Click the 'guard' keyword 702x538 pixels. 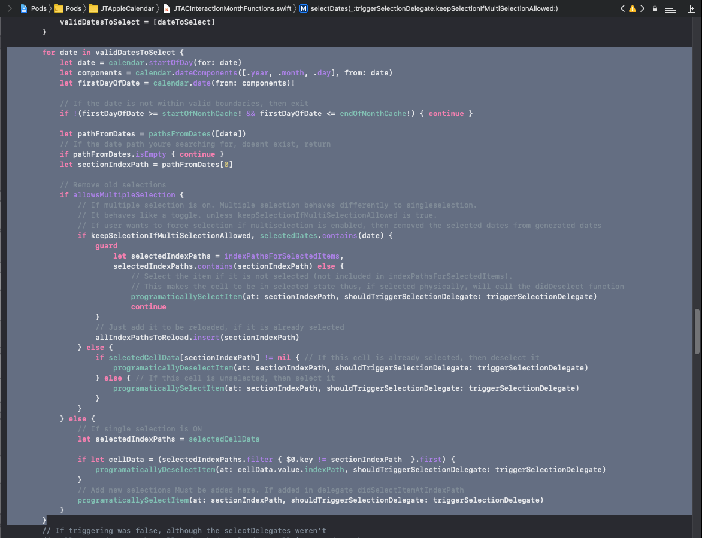click(x=107, y=246)
